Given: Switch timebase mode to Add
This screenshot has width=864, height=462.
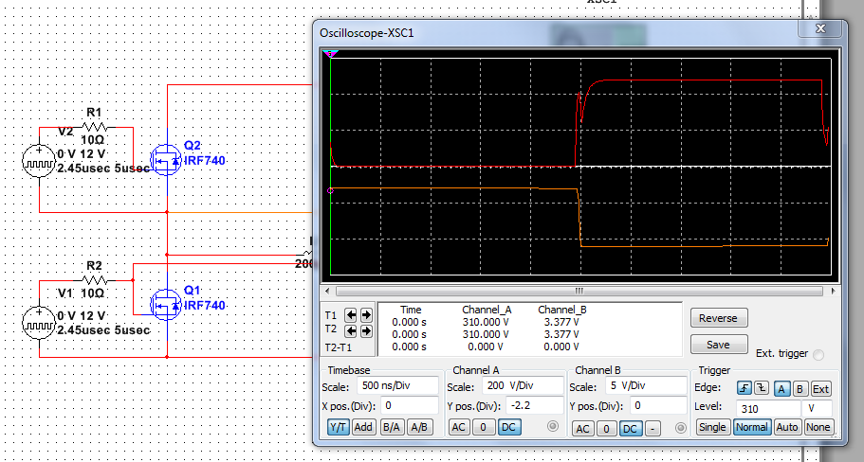Looking at the screenshot, I should click(x=363, y=426).
